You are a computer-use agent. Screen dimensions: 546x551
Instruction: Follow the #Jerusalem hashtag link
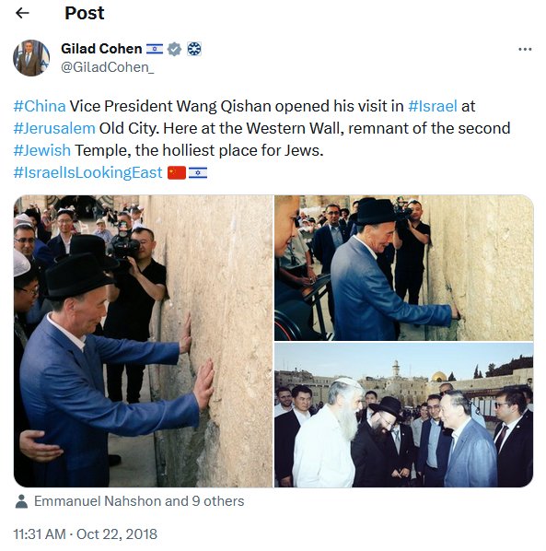tap(54, 129)
